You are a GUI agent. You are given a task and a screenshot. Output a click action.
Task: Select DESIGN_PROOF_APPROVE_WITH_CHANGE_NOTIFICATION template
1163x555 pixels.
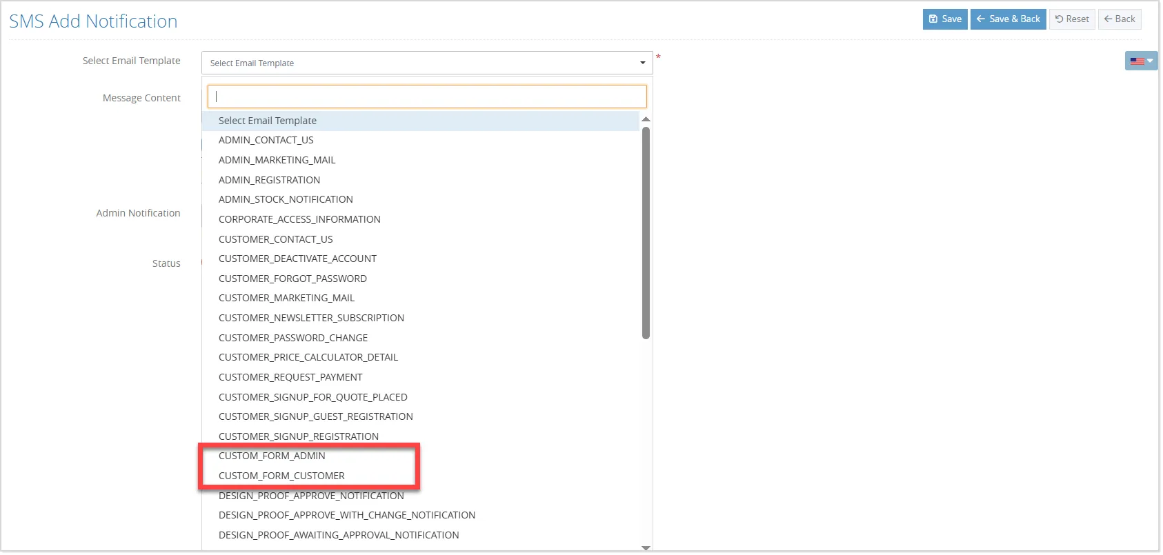coord(421,515)
